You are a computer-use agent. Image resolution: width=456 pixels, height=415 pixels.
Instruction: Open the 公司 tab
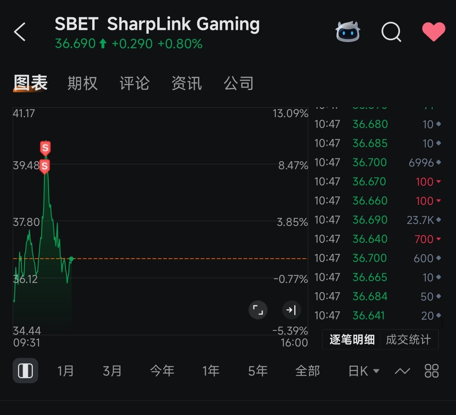239,83
